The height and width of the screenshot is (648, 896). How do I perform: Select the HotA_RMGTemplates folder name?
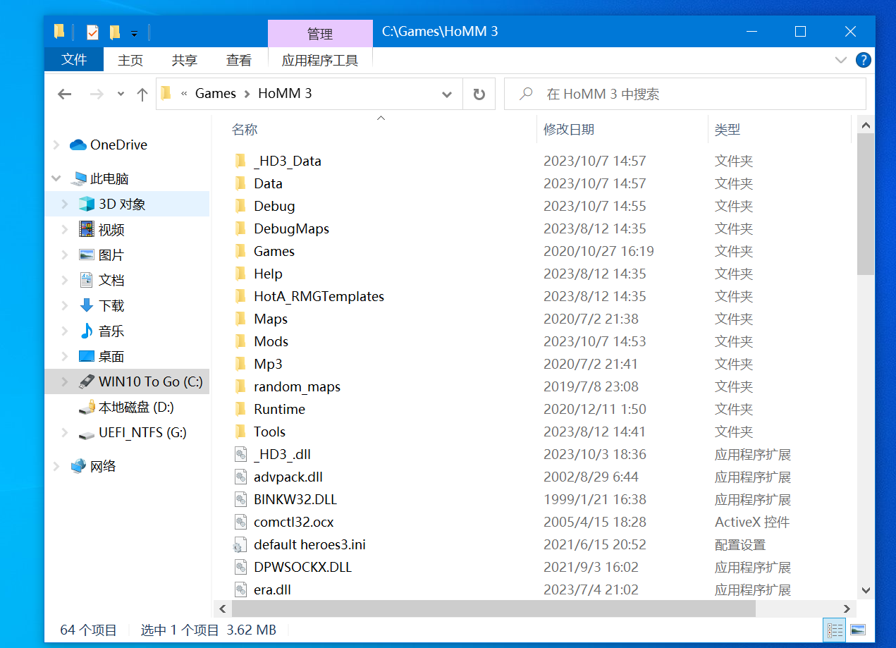[319, 297]
